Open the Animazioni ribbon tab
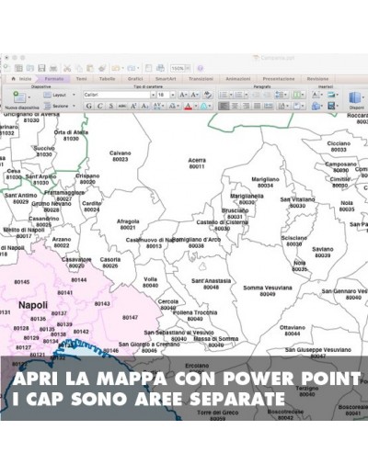This screenshot has height=475, width=368. coord(238,79)
